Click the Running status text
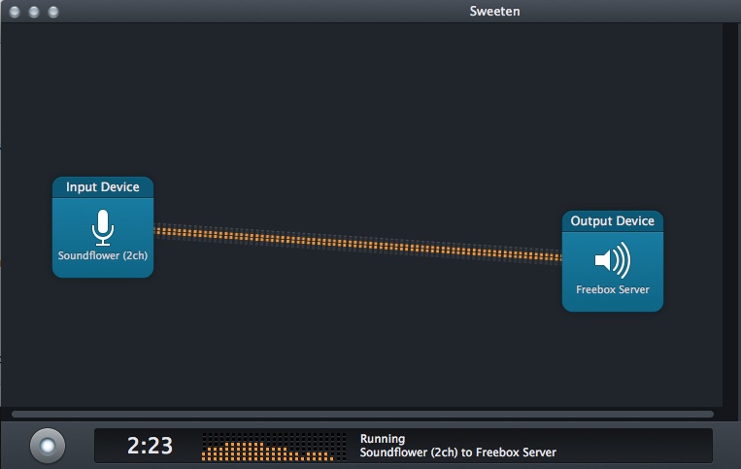Viewport: 741px width, 469px height. click(x=382, y=439)
